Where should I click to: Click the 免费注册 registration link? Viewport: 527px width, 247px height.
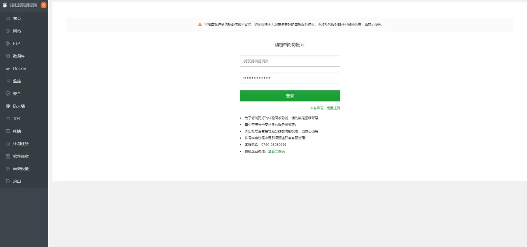pyautogui.click(x=333, y=108)
